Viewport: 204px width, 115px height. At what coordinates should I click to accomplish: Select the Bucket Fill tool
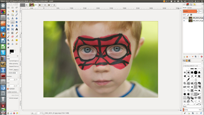tap(8, 33)
